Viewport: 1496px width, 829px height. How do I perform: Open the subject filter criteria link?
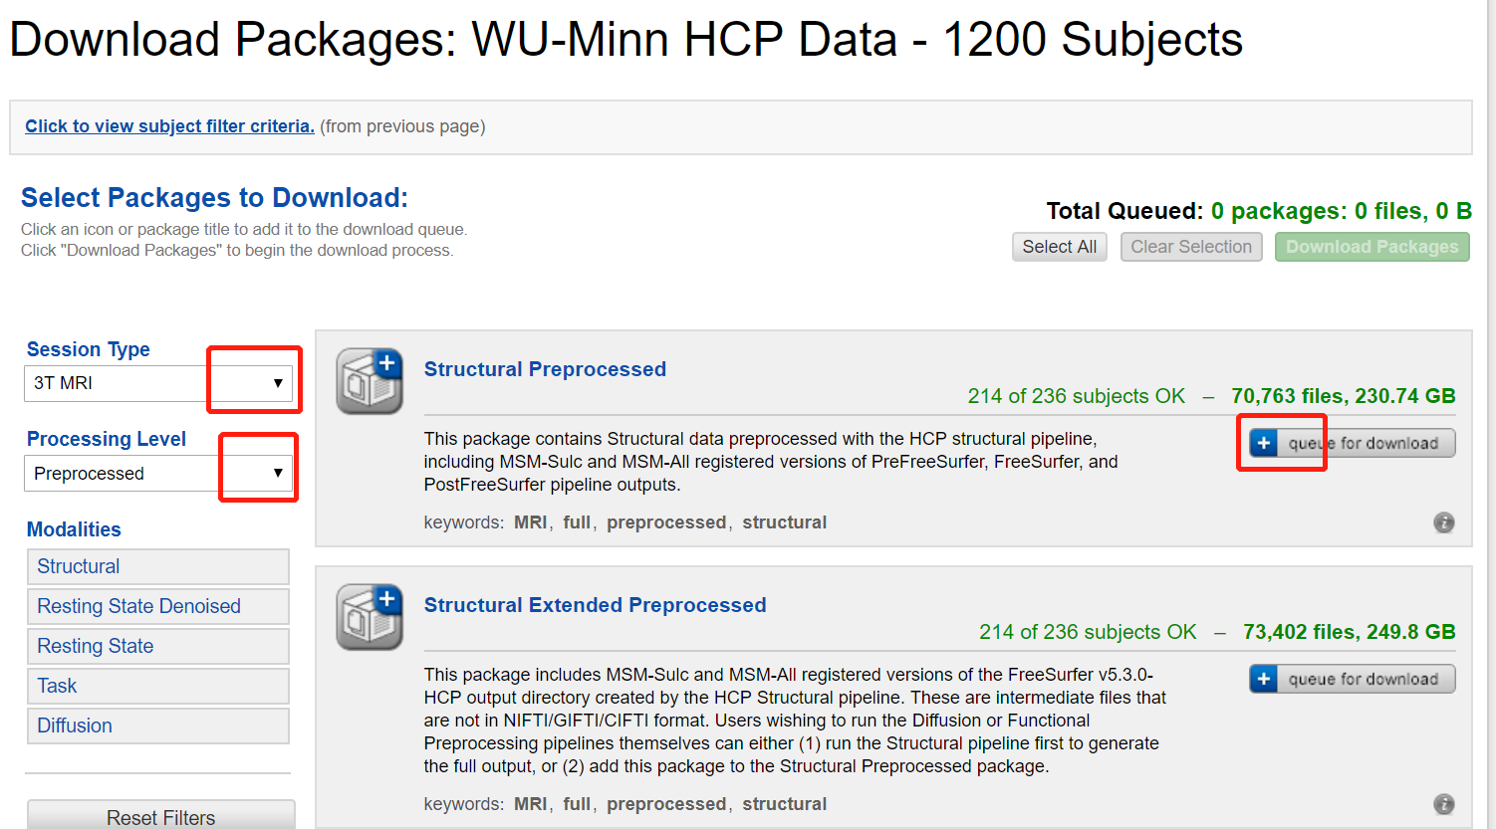coord(169,126)
